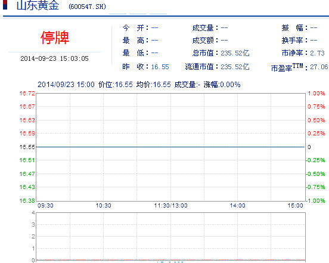The height and width of the screenshot is (263, 329).
Task: Click the 山东黄金 stock name heading
Action: click(x=38, y=5)
